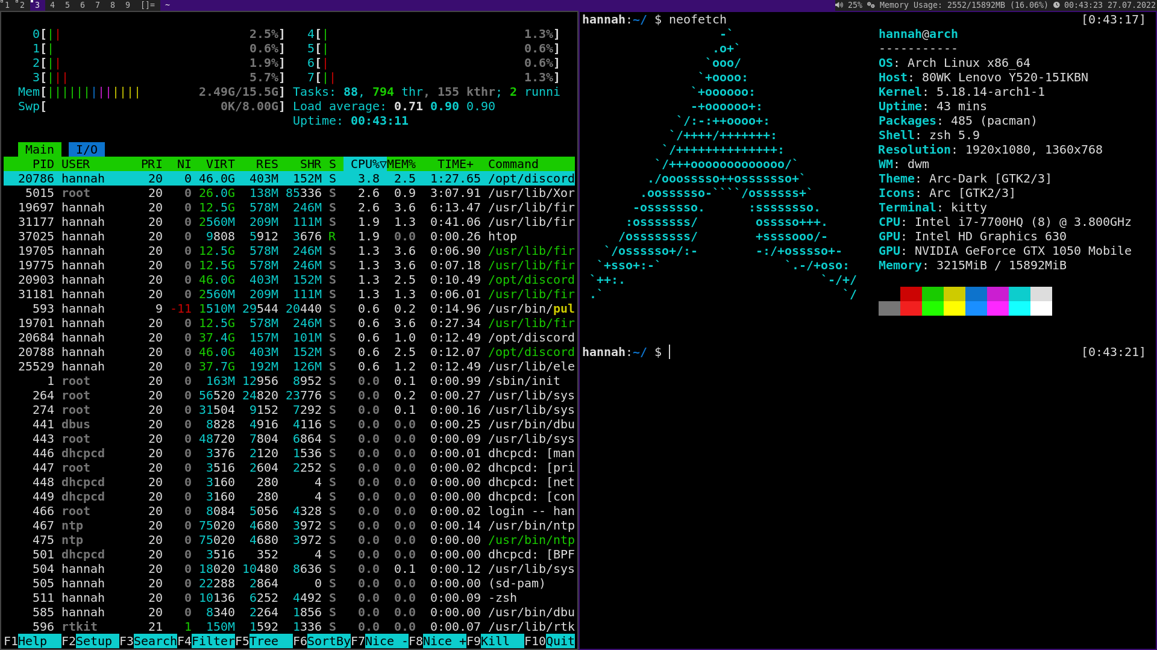1157x650 pixels.
Task: Click F10 Quit in htop footer
Action: 550,641
